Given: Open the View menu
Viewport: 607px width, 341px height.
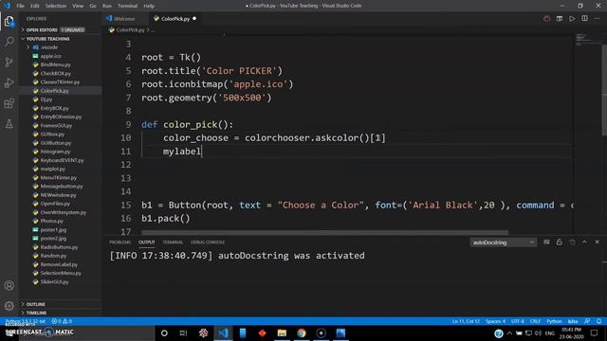Looking at the screenshot, I should coord(78,6).
